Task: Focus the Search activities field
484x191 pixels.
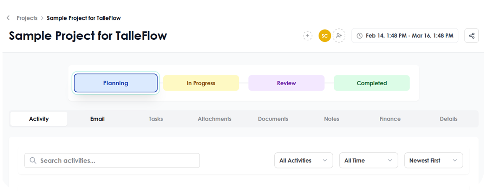Action: [x=112, y=160]
